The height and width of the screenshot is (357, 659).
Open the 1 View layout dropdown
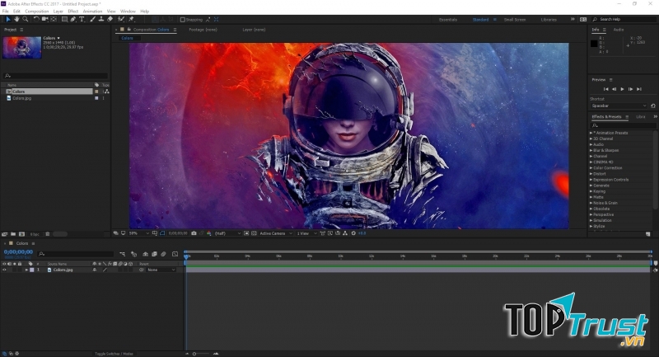pos(306,233)
